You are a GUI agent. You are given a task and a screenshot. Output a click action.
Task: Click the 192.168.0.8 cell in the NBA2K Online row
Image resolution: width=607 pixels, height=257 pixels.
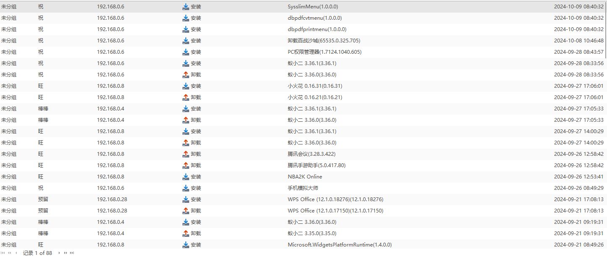tap(110, 177)
